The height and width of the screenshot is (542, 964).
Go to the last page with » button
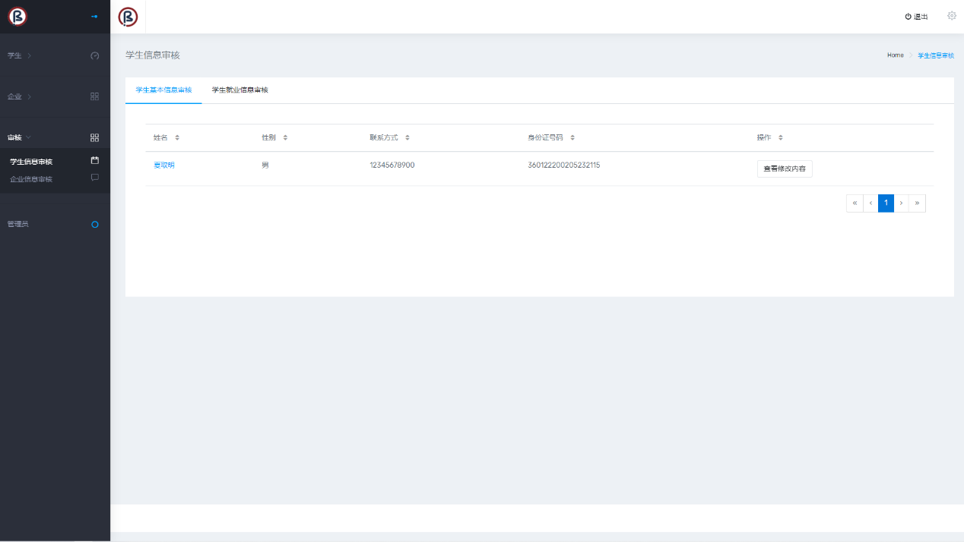(917, 203)
